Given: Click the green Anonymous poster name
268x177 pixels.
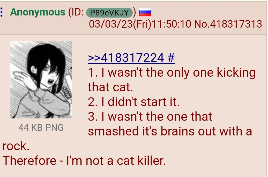Looking at the screenshot, I should pos(38,12).
